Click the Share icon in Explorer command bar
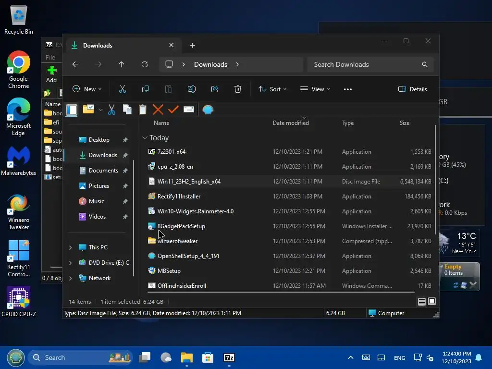492x369 pixels. [x=215, y=89]
